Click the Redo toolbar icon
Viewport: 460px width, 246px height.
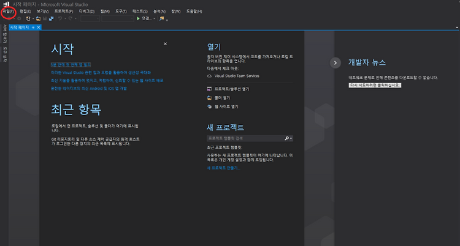(x=71, y=18)
